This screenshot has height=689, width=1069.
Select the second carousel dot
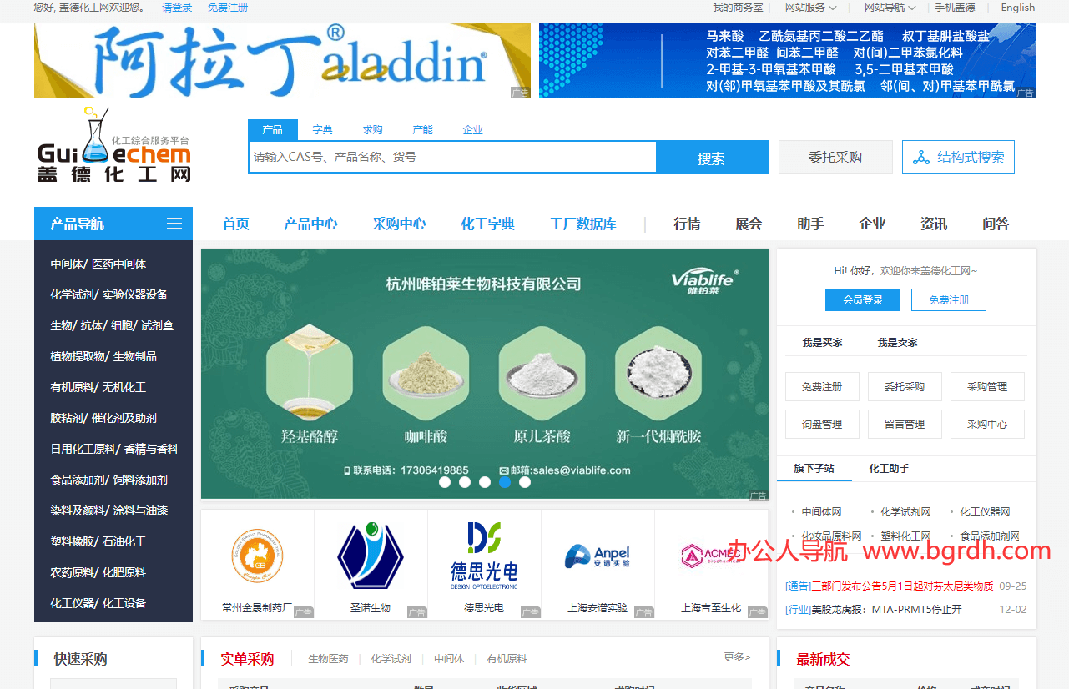[465, 482]
